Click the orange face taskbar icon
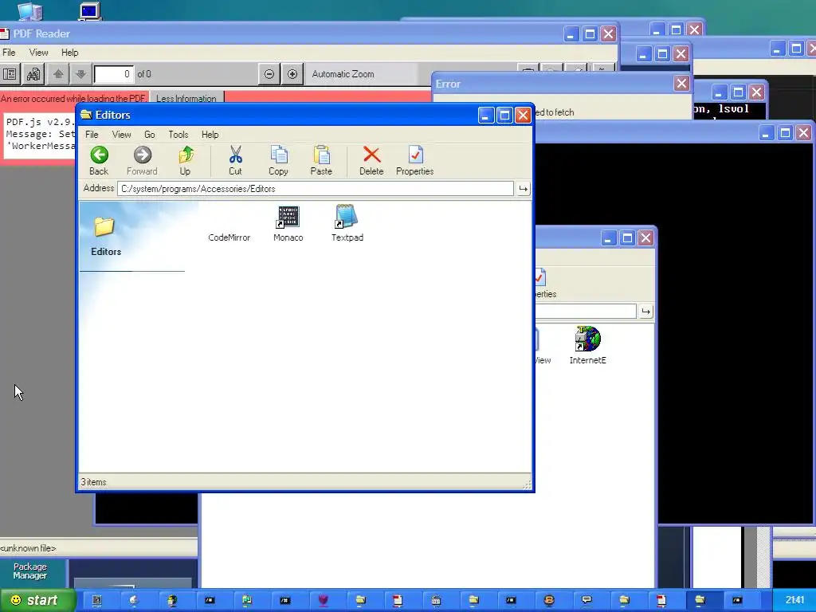 coord(549,600)
